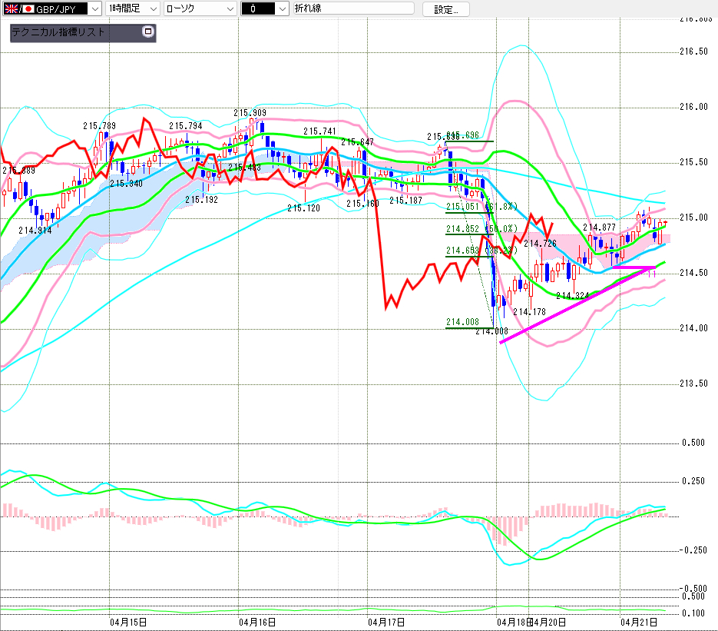Open the ローソク chart type dropdown

tap(229, 9)
